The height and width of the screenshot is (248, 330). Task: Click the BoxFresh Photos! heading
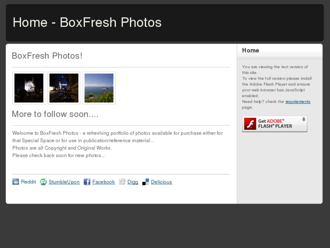tap(47, 56)
